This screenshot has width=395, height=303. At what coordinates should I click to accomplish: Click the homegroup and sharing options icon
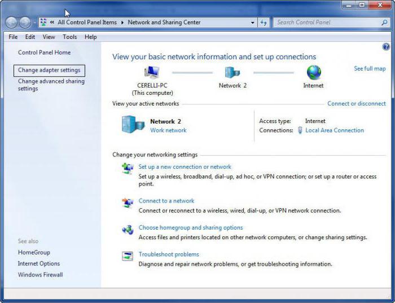(x=128, y=230)
